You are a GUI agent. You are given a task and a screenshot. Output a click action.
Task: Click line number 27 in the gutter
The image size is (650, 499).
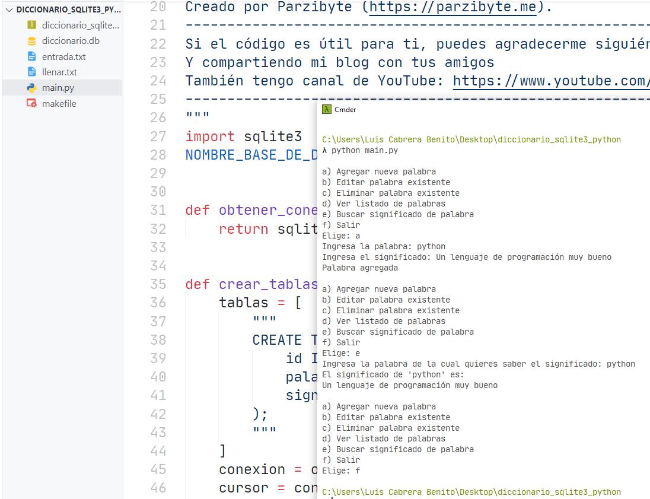[x=158, y=136]
